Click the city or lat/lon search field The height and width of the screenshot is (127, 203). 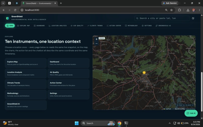[162, 18]
